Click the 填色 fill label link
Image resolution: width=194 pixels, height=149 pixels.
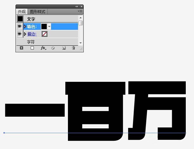pos(32,27)
